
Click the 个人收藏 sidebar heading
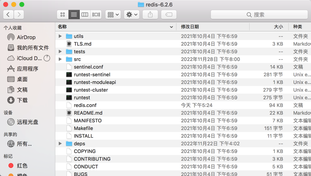tap(12, 28)
